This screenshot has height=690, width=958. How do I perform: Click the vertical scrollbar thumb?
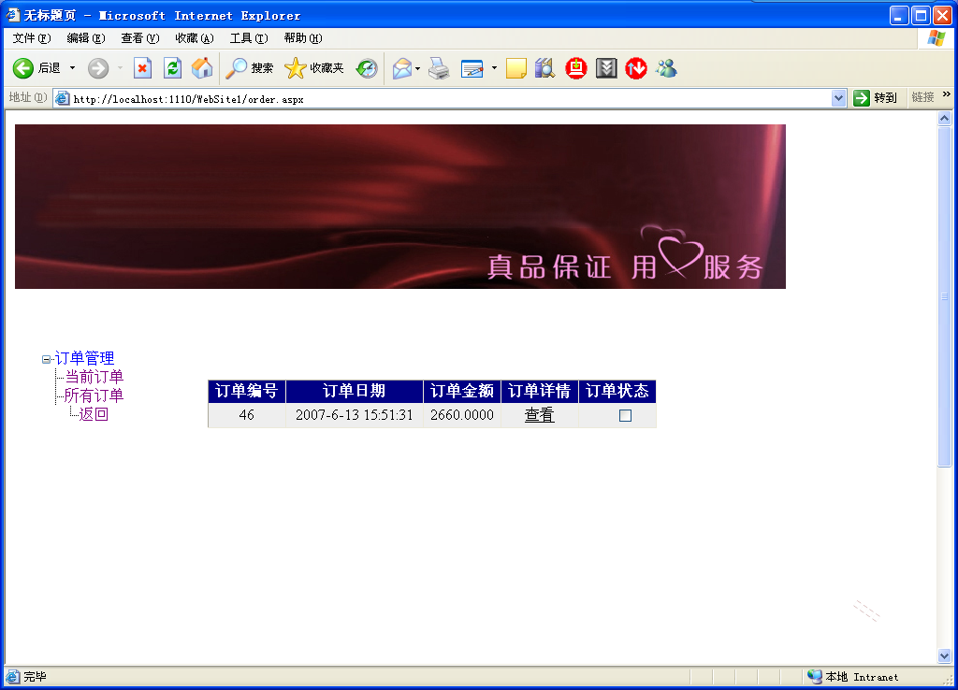(945, 296)
